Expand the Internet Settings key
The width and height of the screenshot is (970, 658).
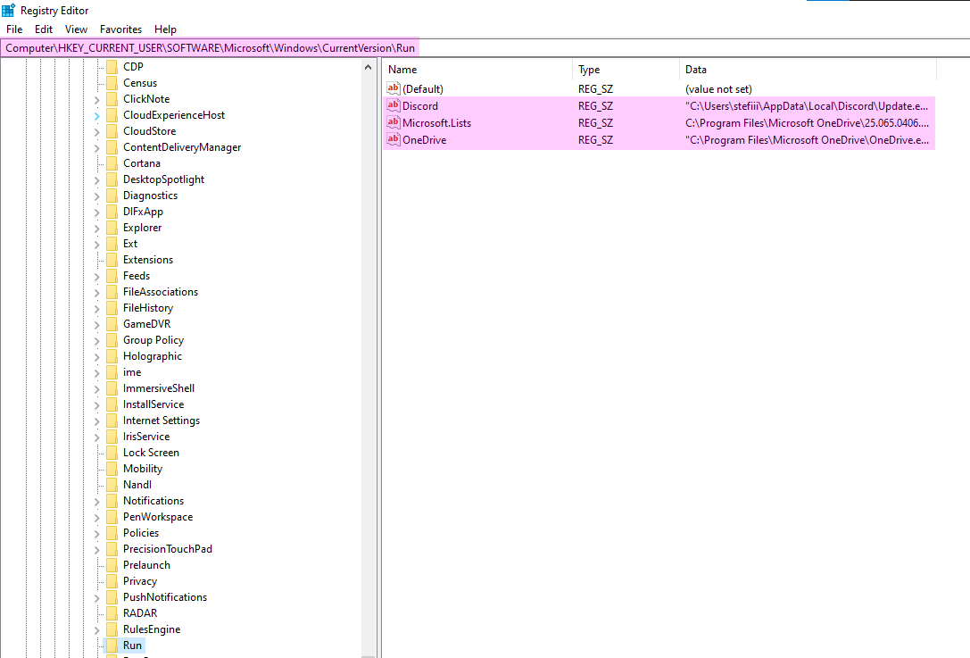coord(97,421)
